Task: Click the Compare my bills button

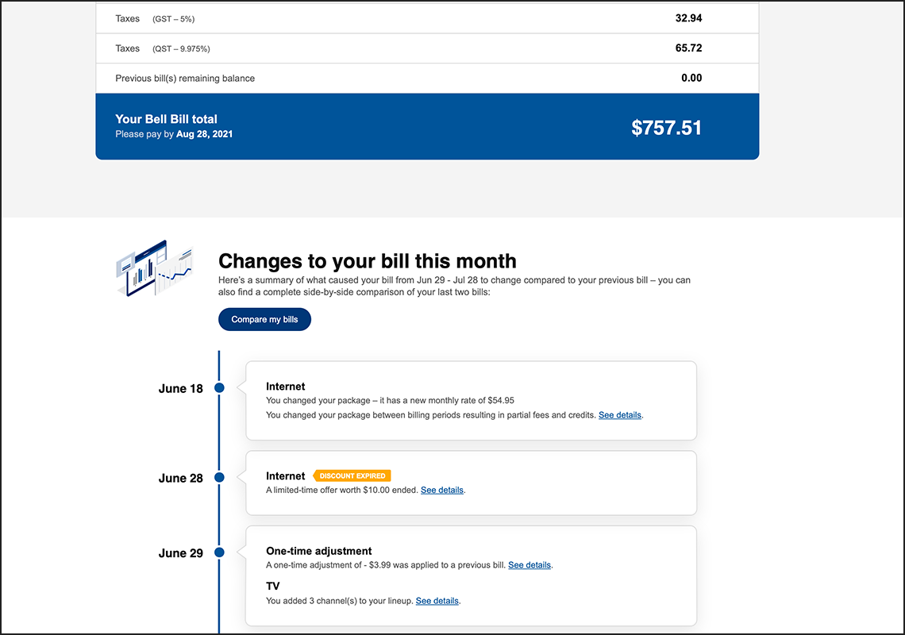Action: coord(264,319)
